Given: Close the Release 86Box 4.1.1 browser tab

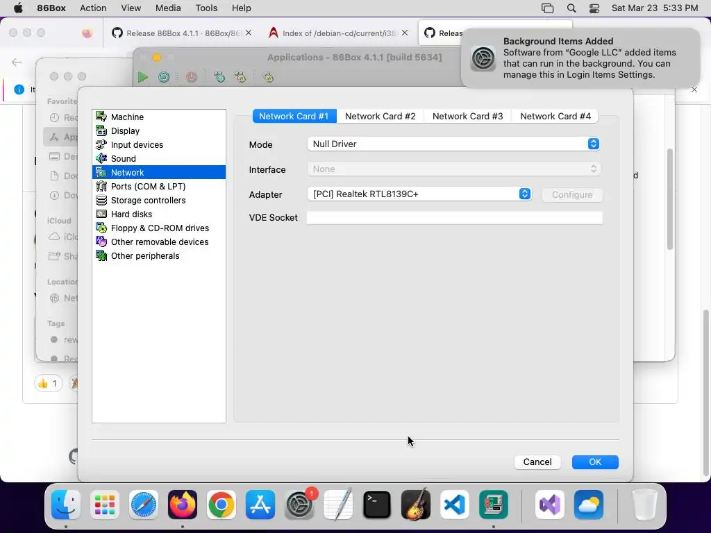Looking at the screenshot, I should [x=249, y=33].
